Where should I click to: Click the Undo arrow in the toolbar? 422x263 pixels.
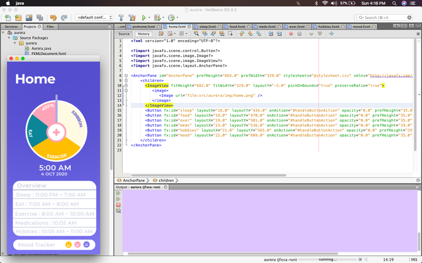point(54,18)
